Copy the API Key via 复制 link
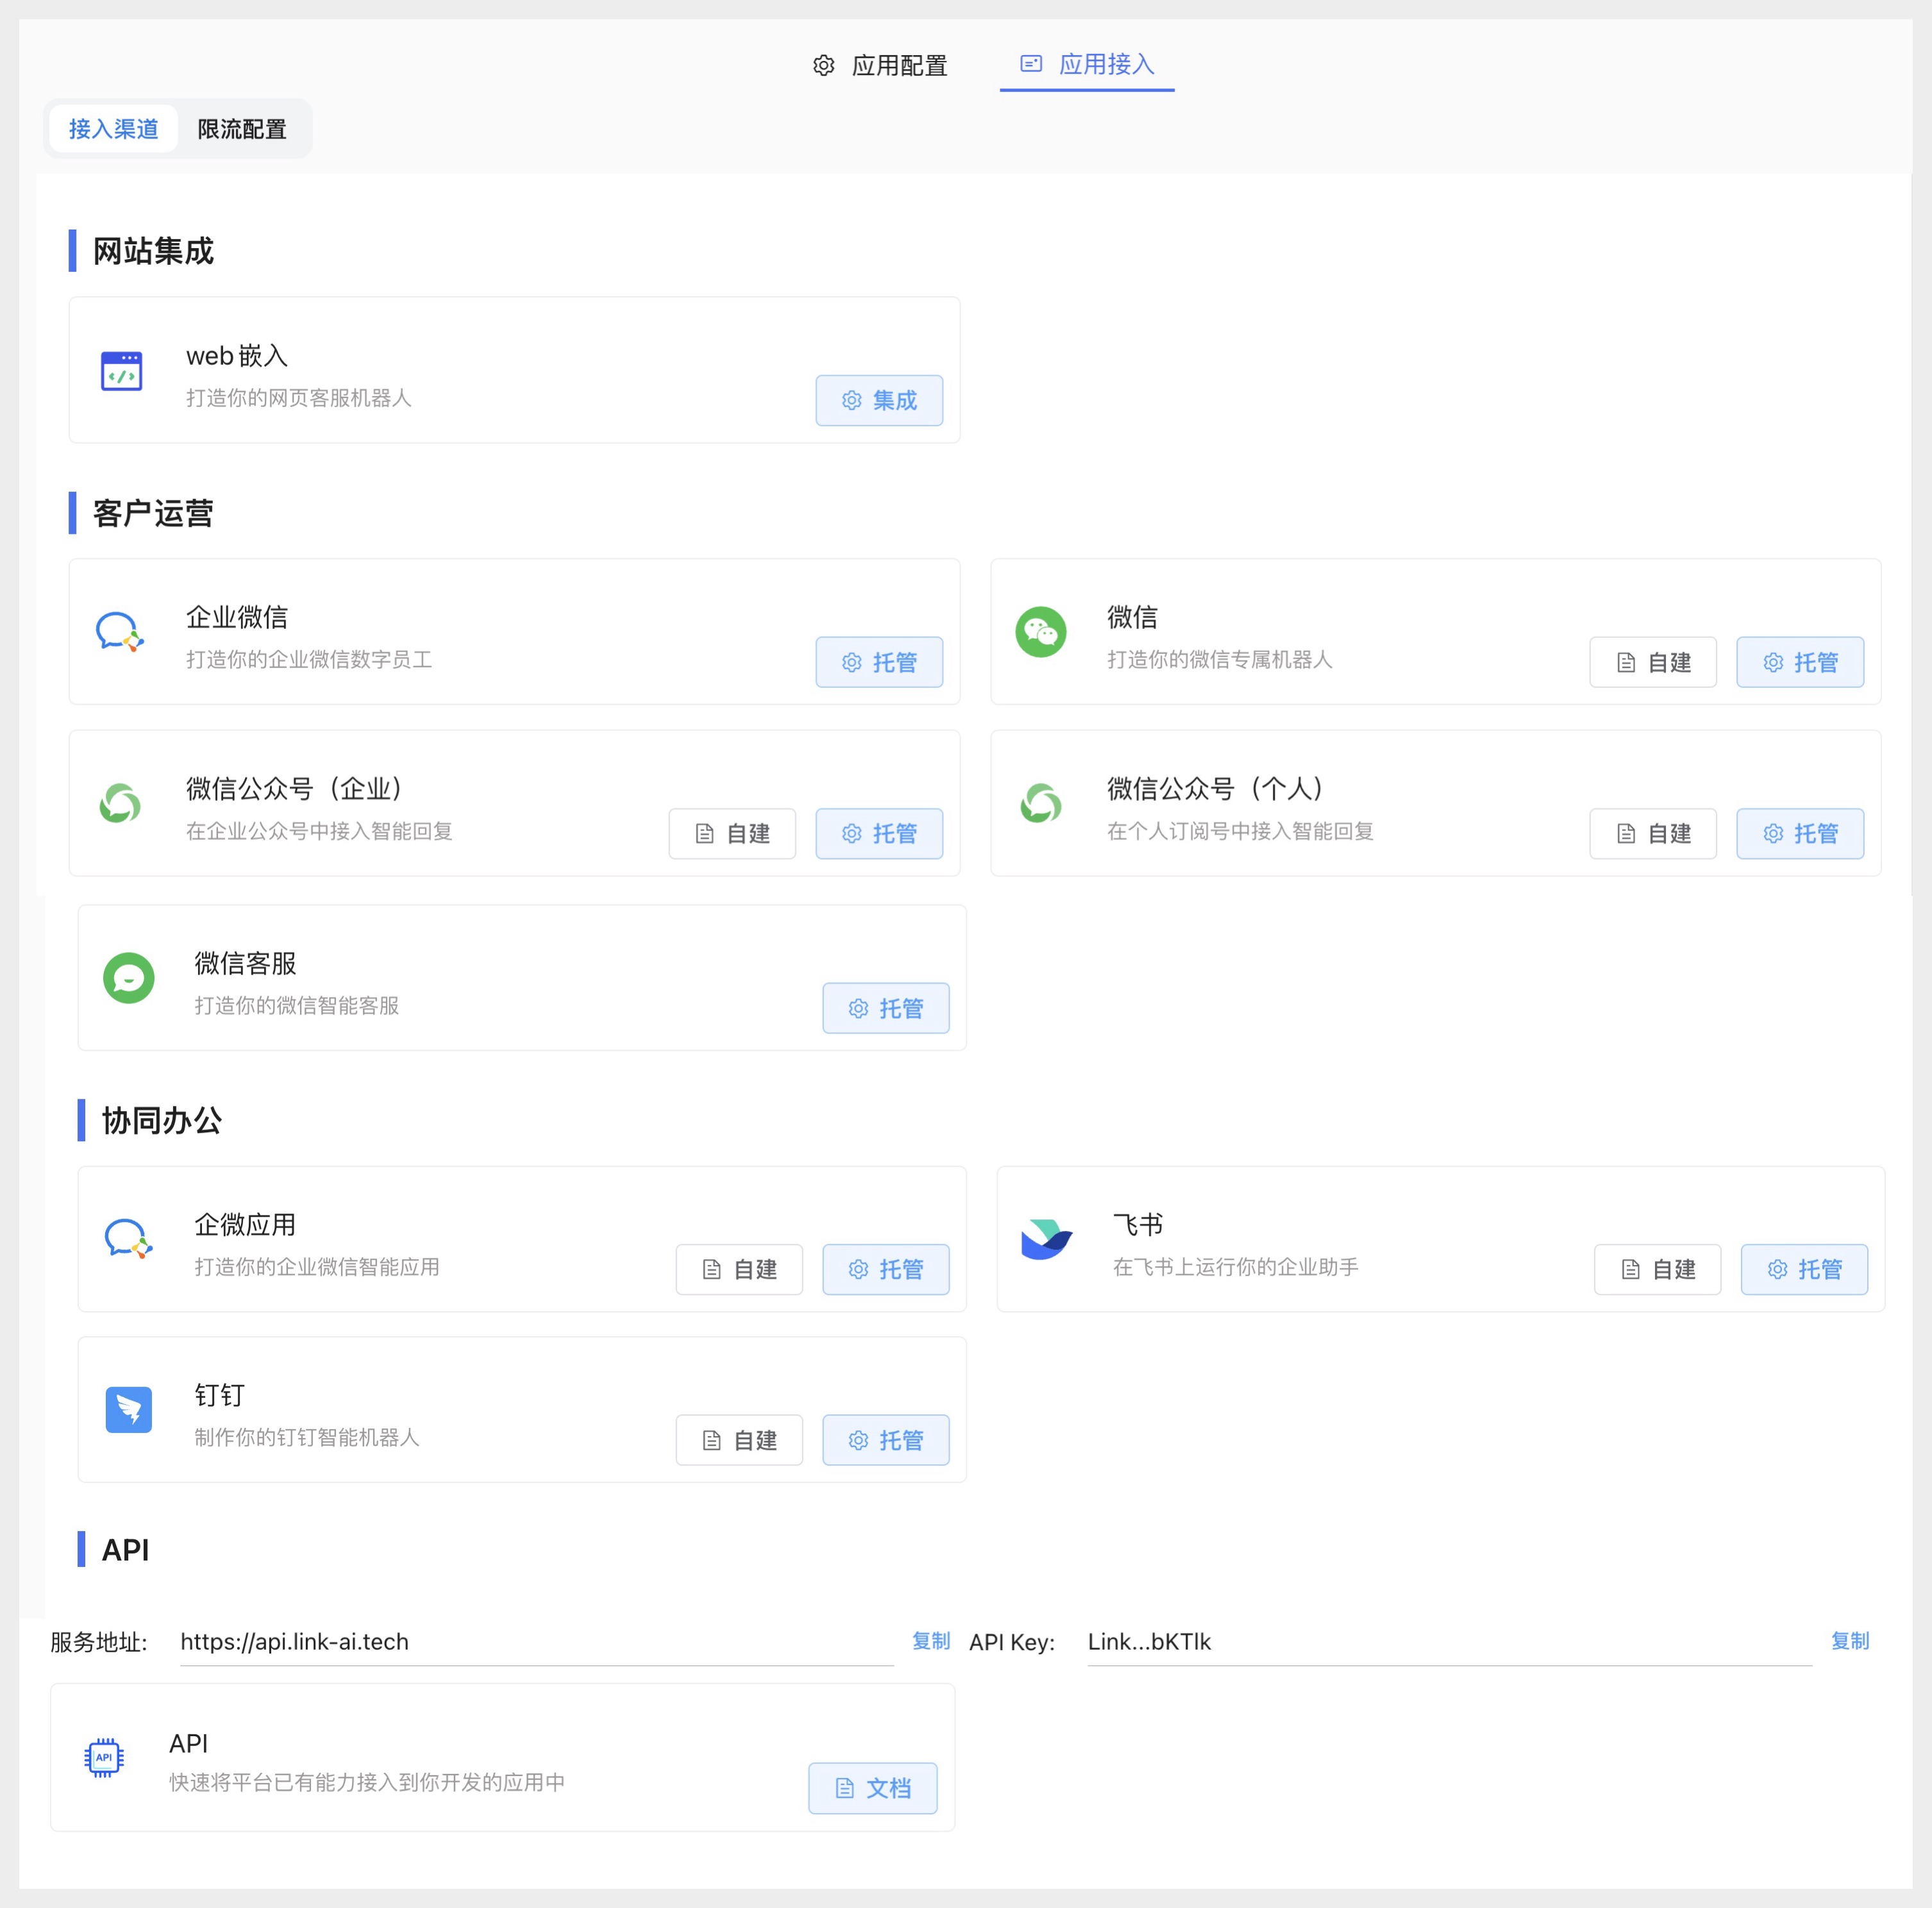1932x1908 pixels. point(1850,1641)
